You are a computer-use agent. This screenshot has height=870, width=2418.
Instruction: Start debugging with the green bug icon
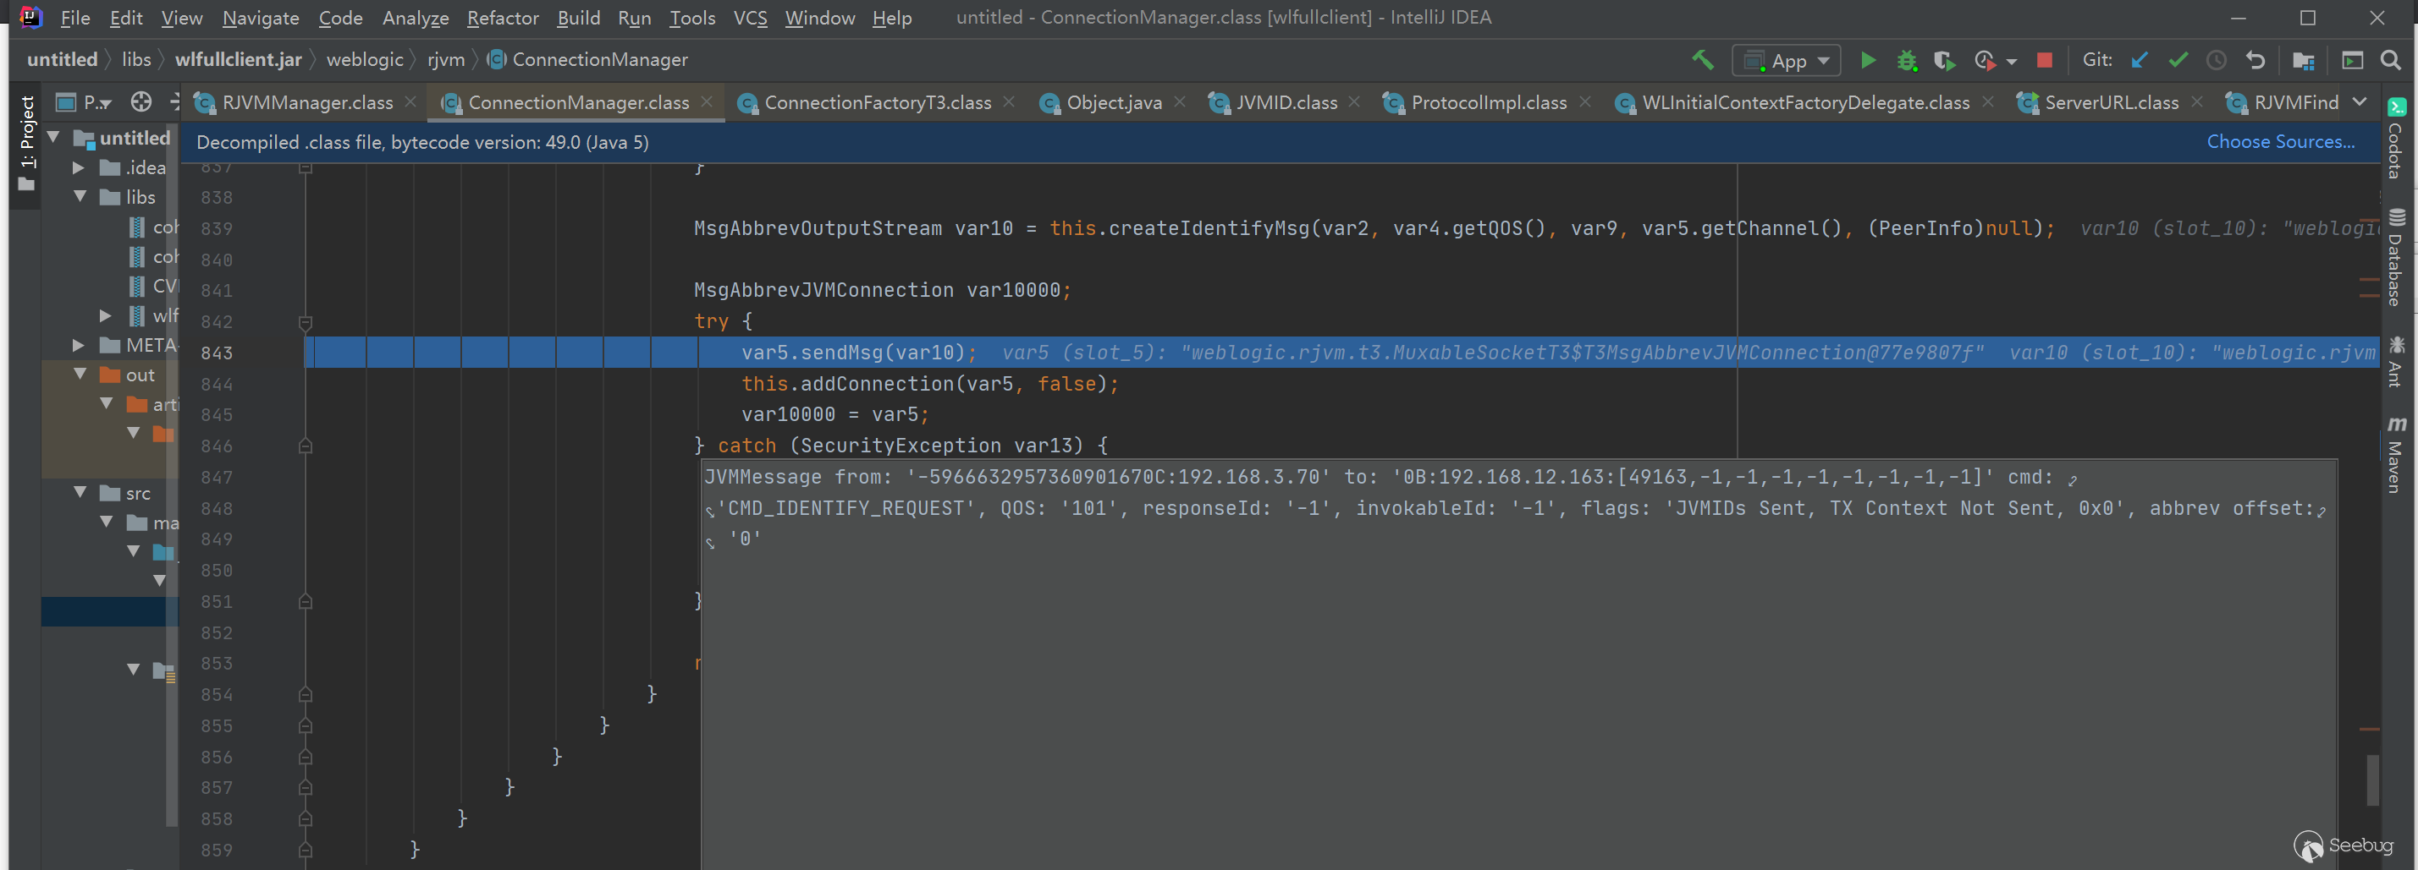(x=1905, y=60)
